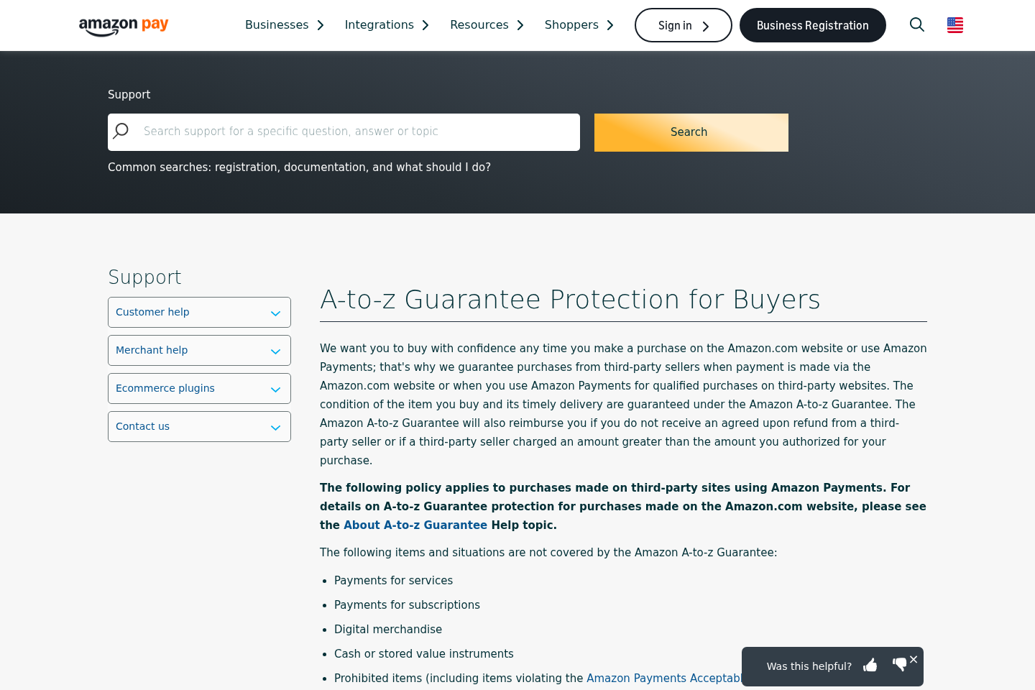Open the Amazon Payments Acceptable Use link
This screenshot has height=690, width=1035.
point(664,678)
